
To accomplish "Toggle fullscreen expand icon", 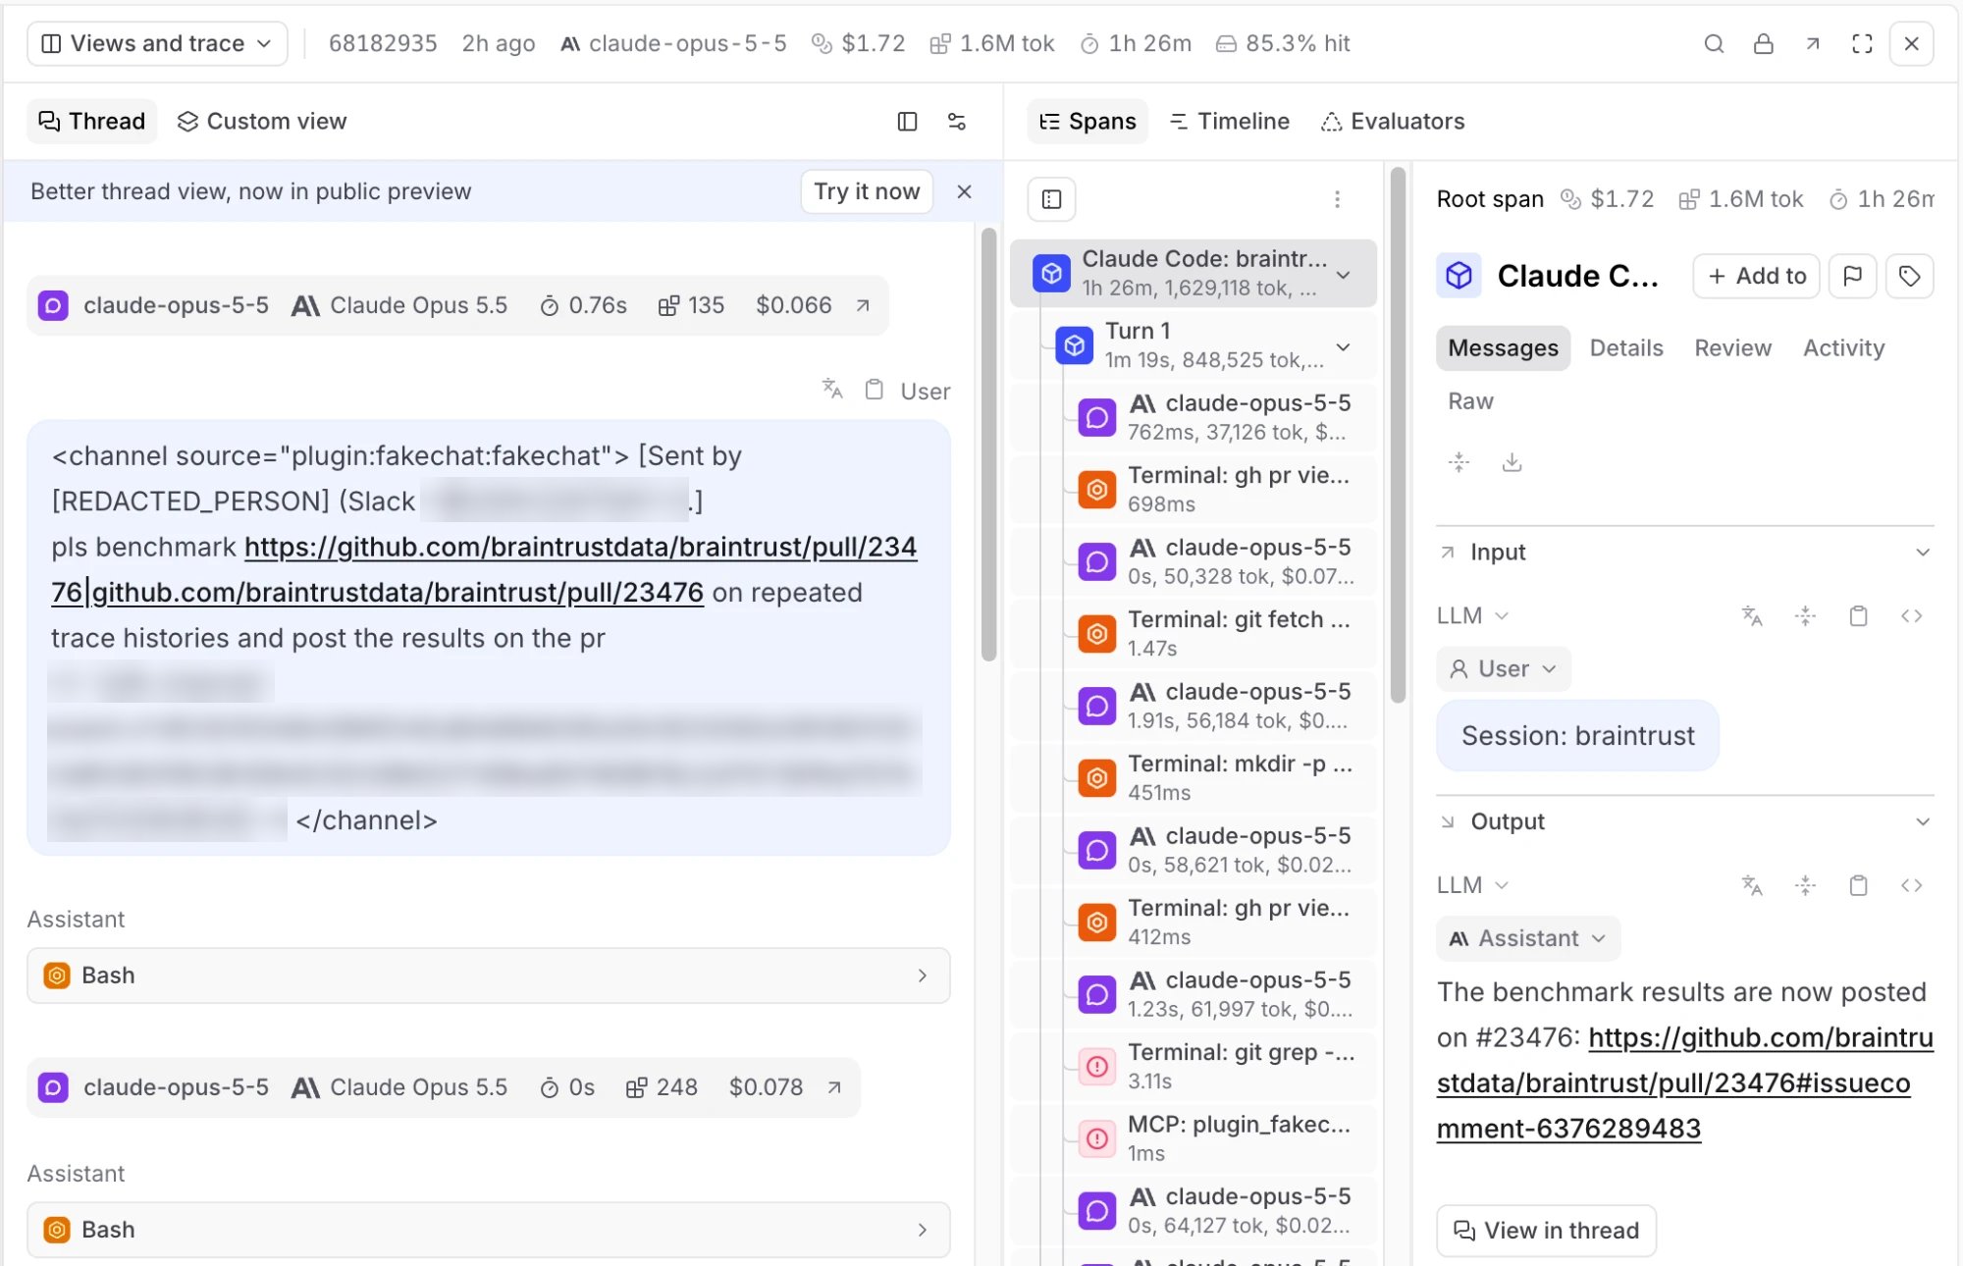I will point(1862,43).
